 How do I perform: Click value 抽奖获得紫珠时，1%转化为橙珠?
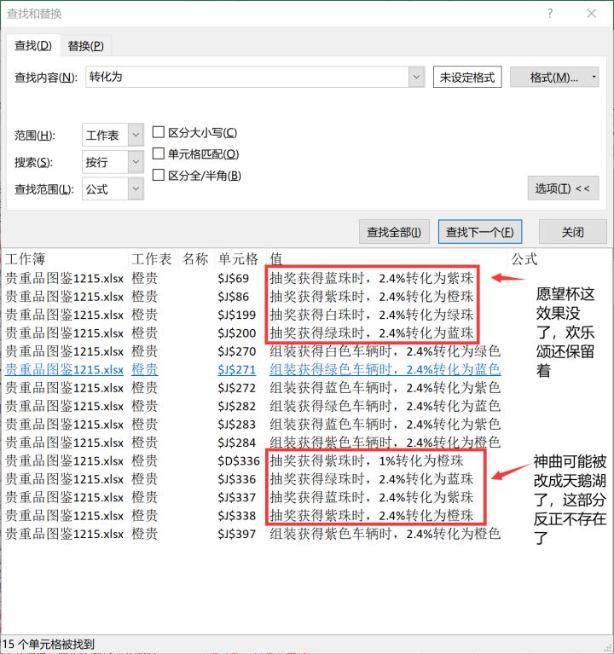367,461
